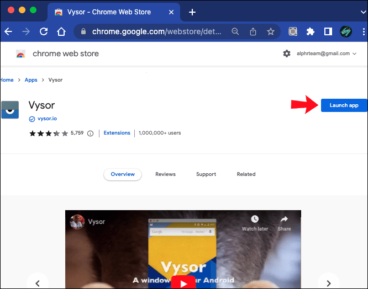The image size is (368, 289).
Task: Click the Chrome Web Store logo
Action: (20, 53)
